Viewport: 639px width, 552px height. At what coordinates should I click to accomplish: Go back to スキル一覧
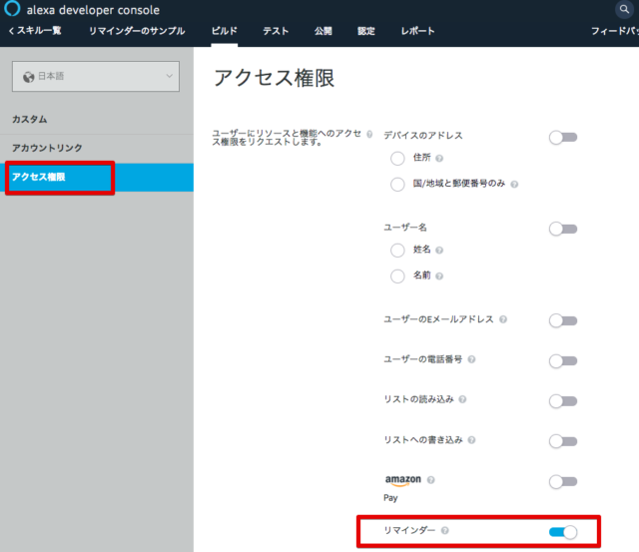tap(35, 31)
